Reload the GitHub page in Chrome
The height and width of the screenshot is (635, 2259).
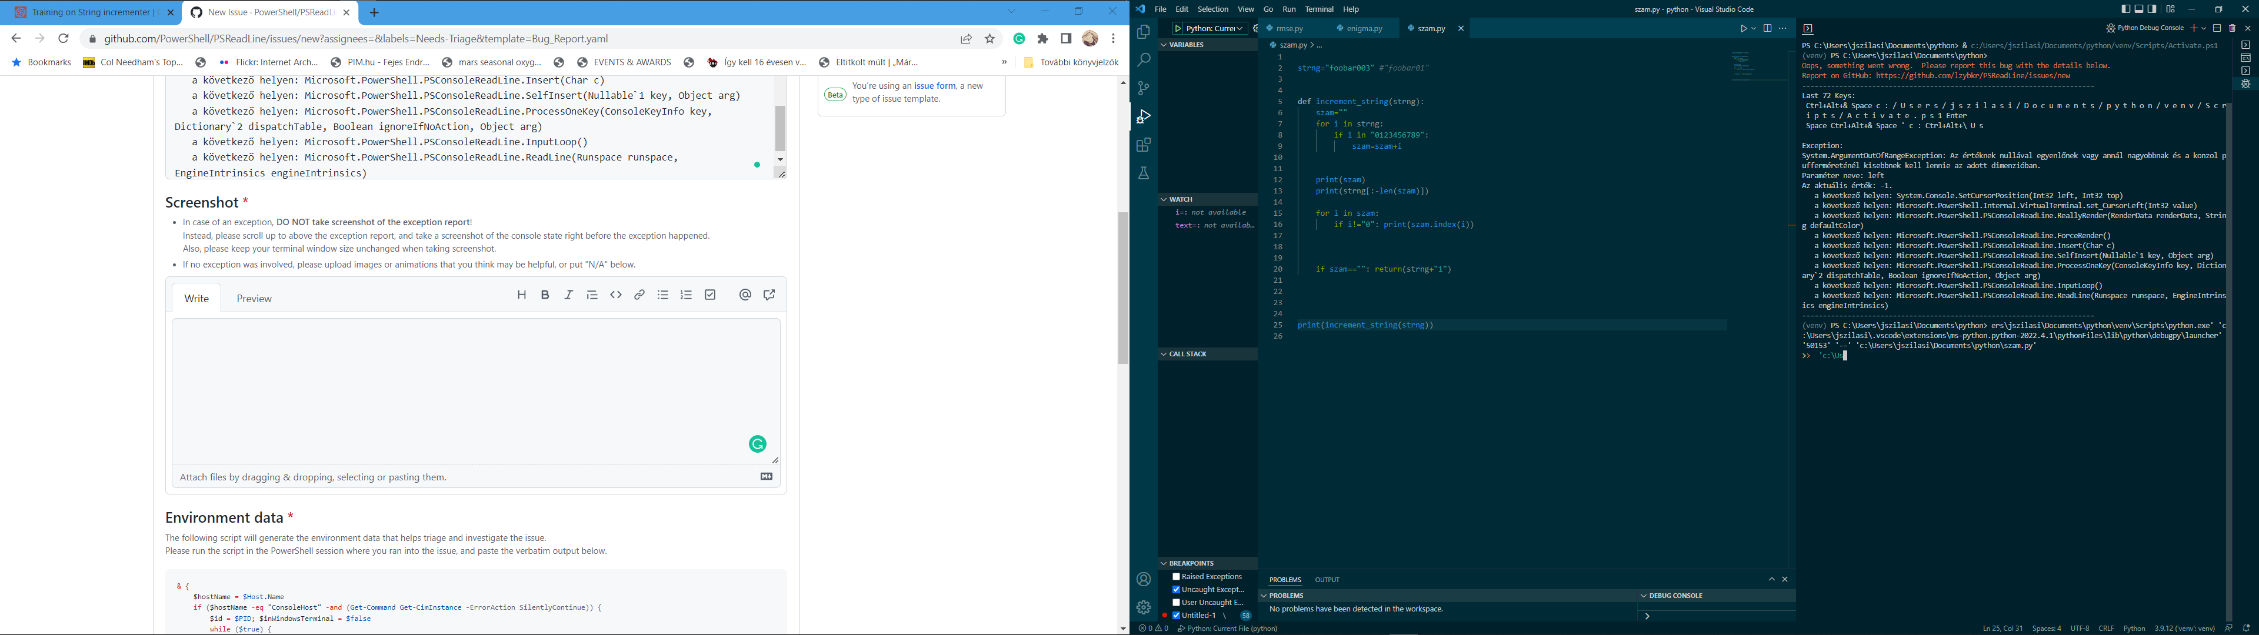(63, 39)
